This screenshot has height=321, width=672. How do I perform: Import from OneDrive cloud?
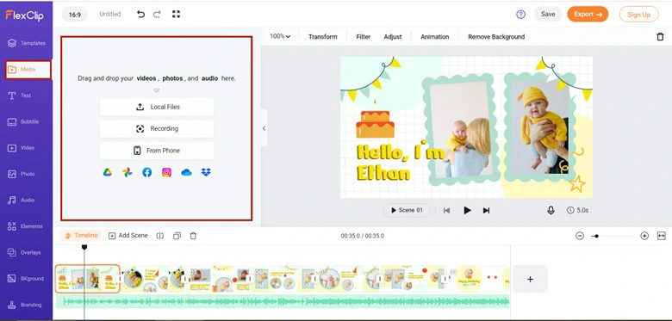[186, 172]
